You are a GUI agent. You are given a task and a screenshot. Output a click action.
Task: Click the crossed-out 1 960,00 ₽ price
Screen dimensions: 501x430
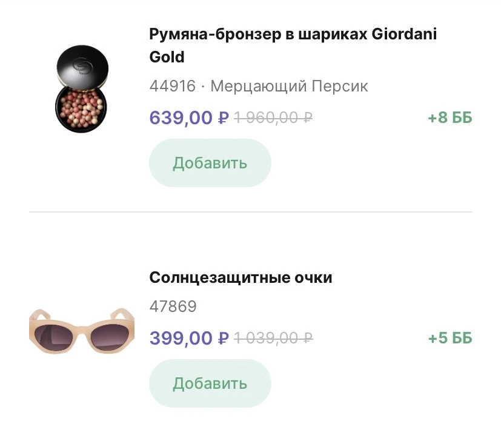click(x=273, y=117)
